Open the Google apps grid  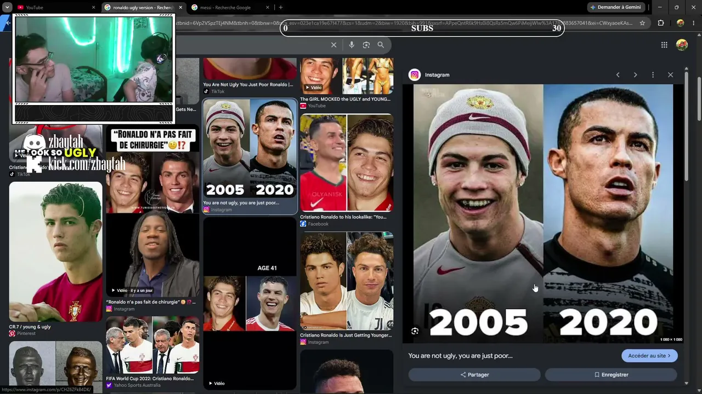point(664,45)
